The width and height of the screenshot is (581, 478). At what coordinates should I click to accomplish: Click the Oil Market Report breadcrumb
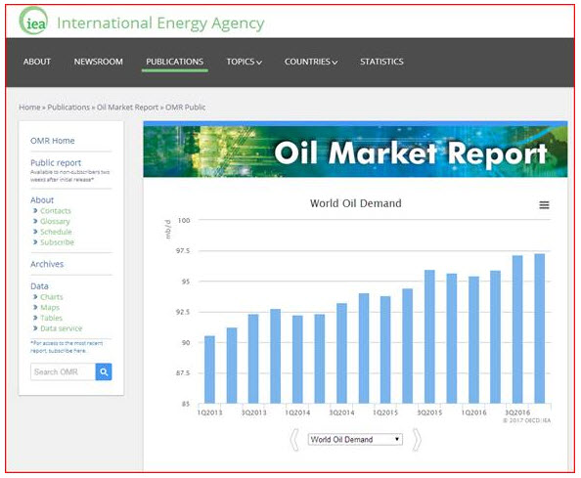(x=127, y=108)
